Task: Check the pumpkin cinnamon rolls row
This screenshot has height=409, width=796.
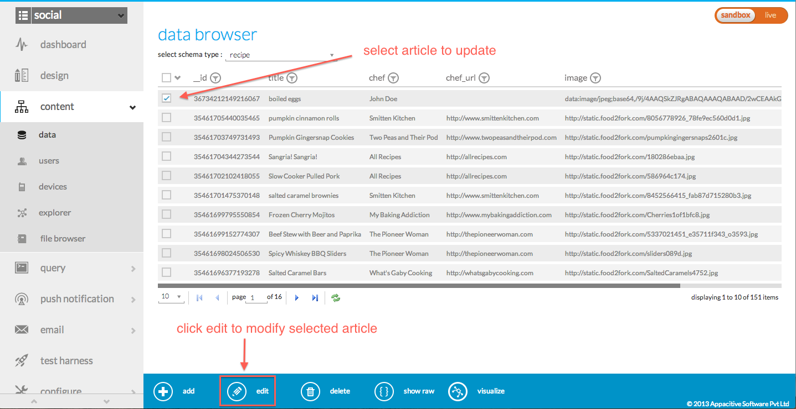Action: 166,118
